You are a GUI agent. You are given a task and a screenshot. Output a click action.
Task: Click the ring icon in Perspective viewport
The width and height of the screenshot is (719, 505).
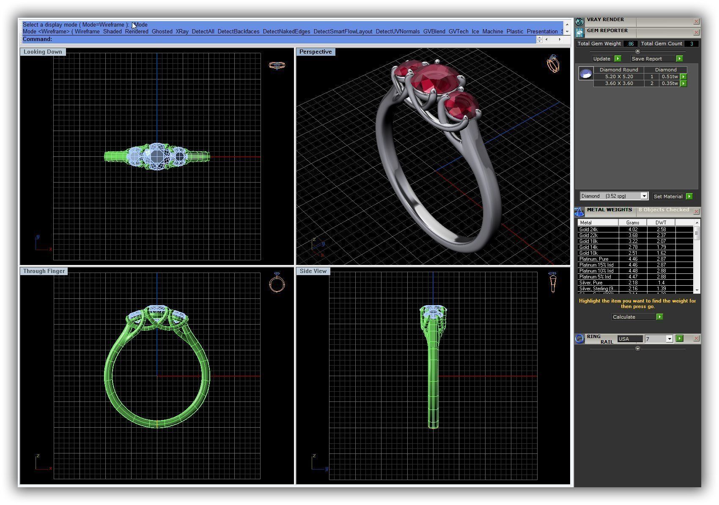pyautogui.click(x=553, y=63)
